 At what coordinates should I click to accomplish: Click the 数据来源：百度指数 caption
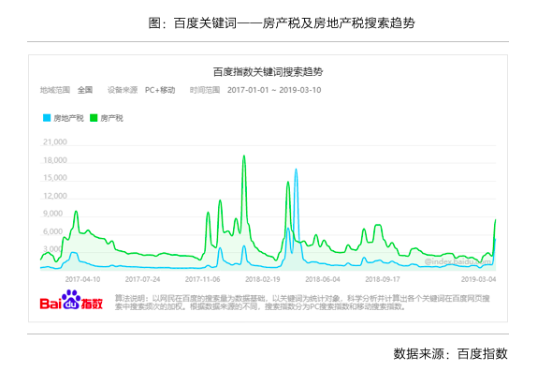pos(451,353)
